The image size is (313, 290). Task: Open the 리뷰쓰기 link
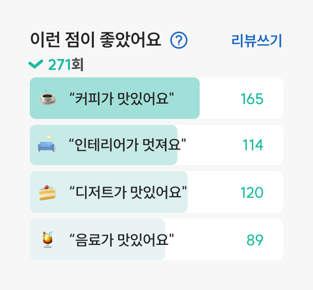256,41
